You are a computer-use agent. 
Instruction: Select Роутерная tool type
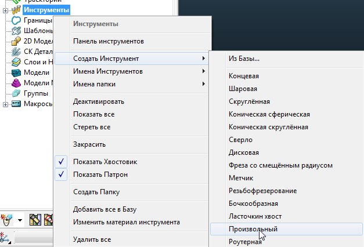click(x=286, y=242)
